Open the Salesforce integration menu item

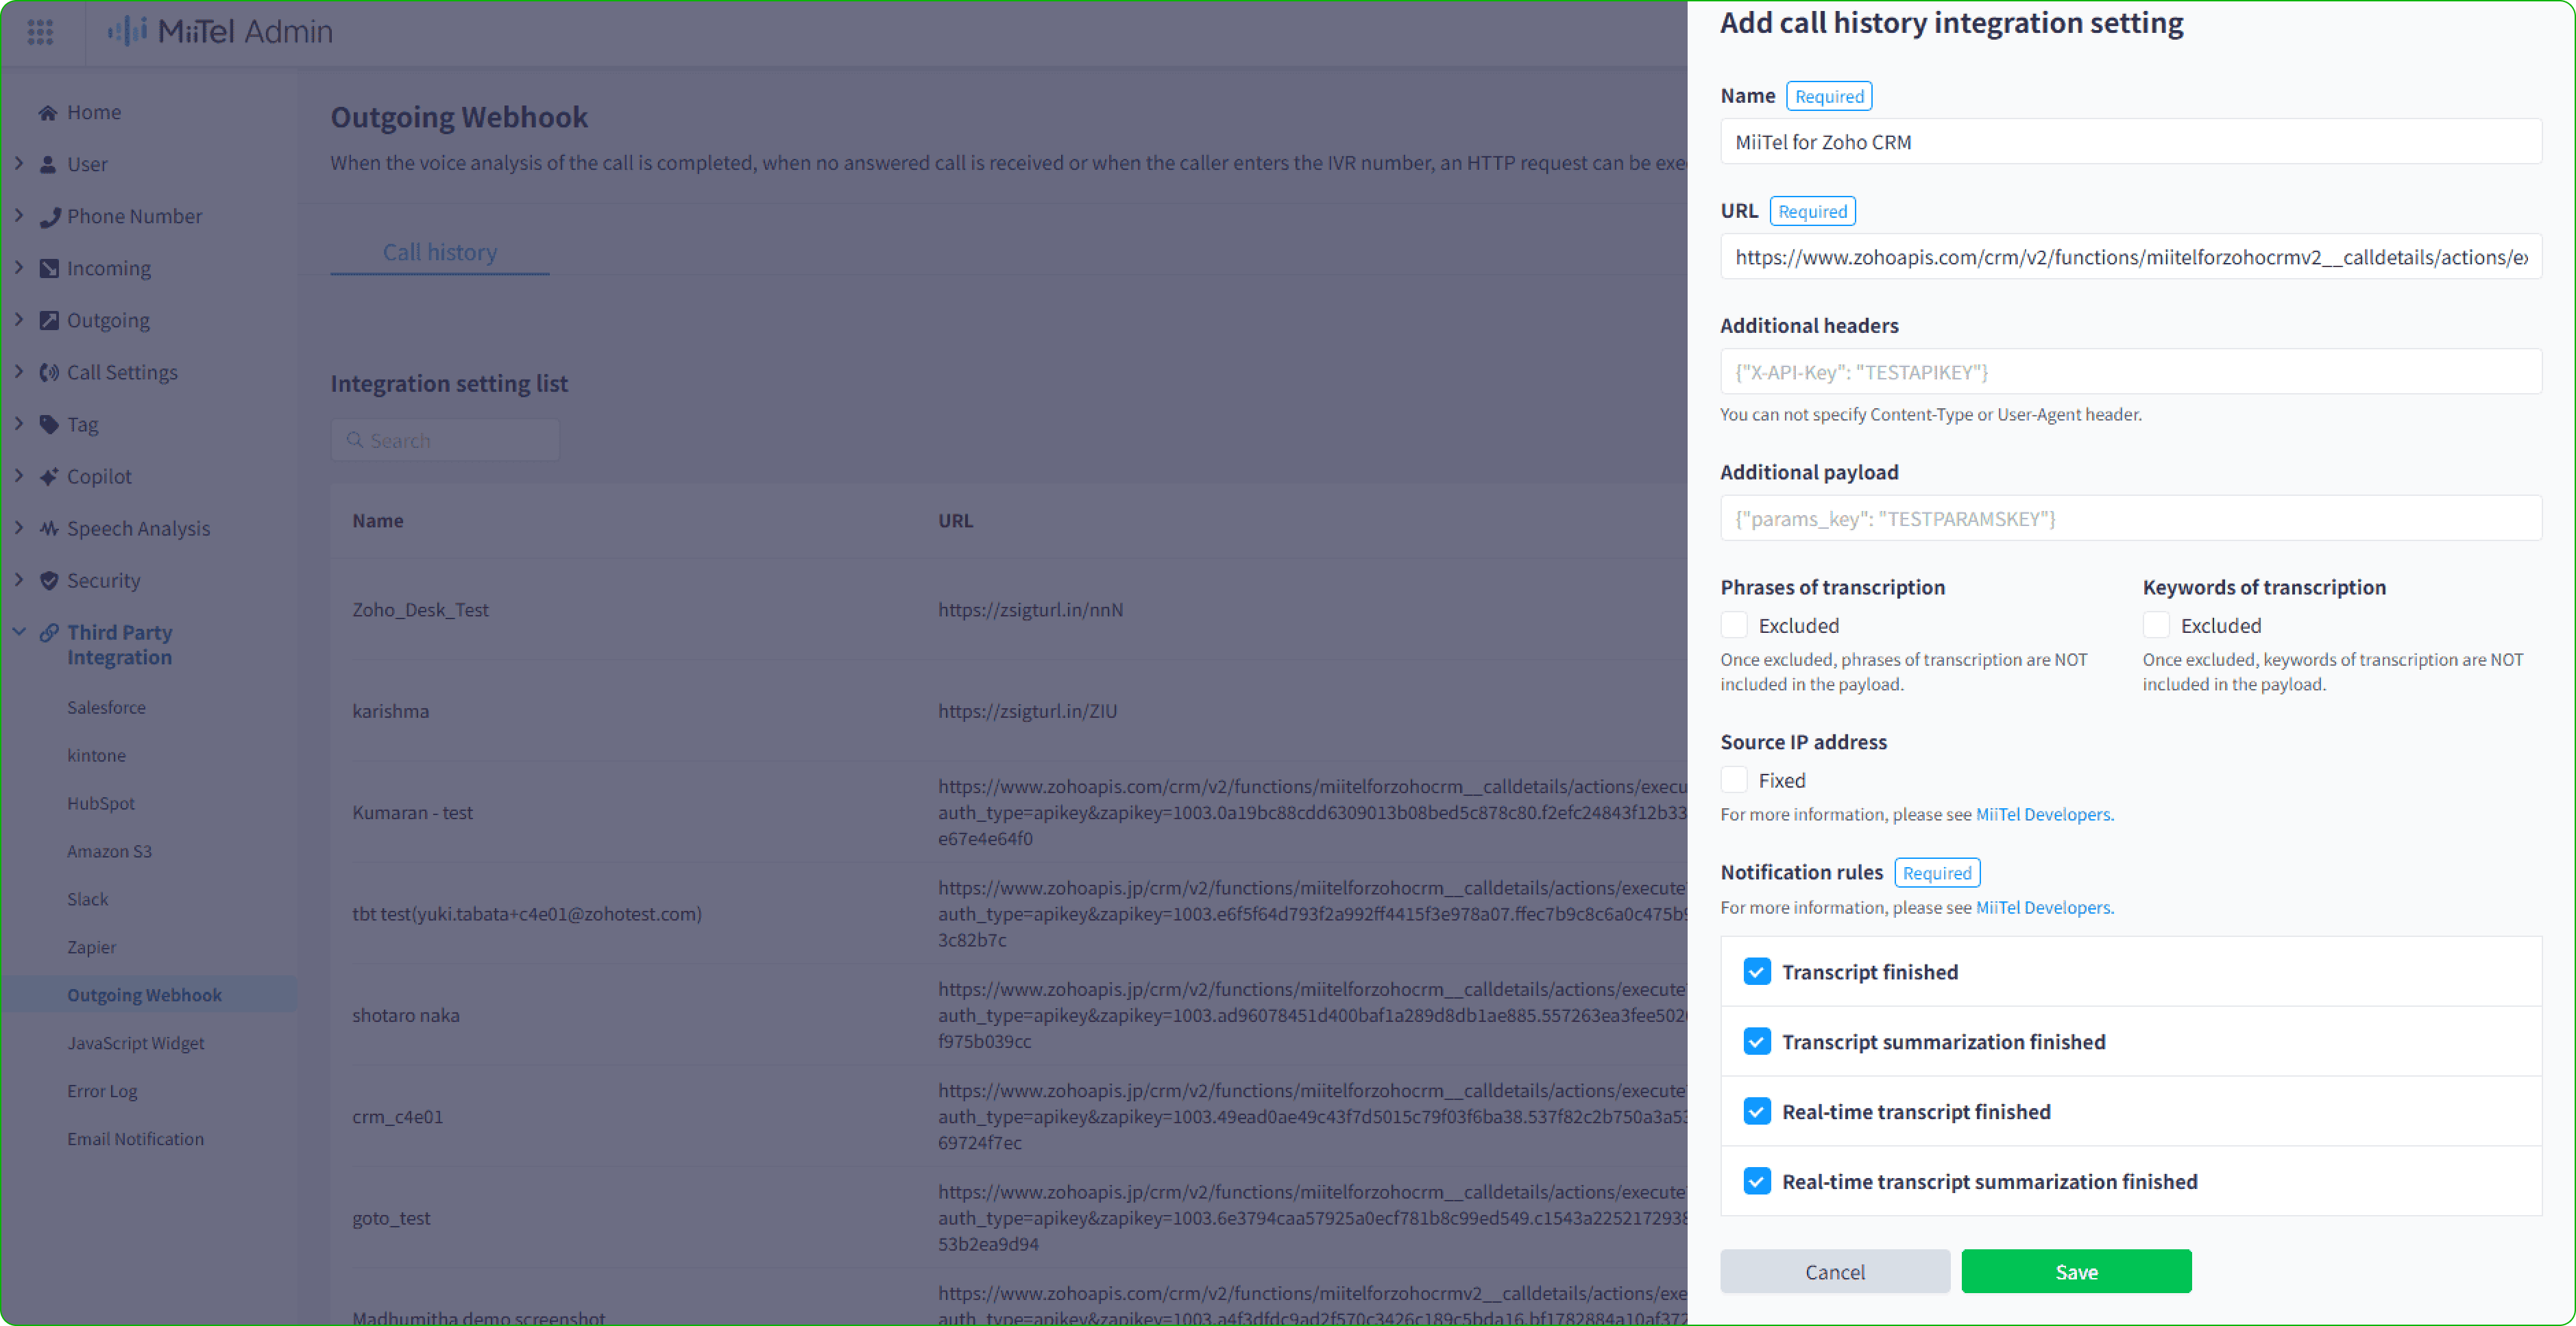[x=106, y=706]
